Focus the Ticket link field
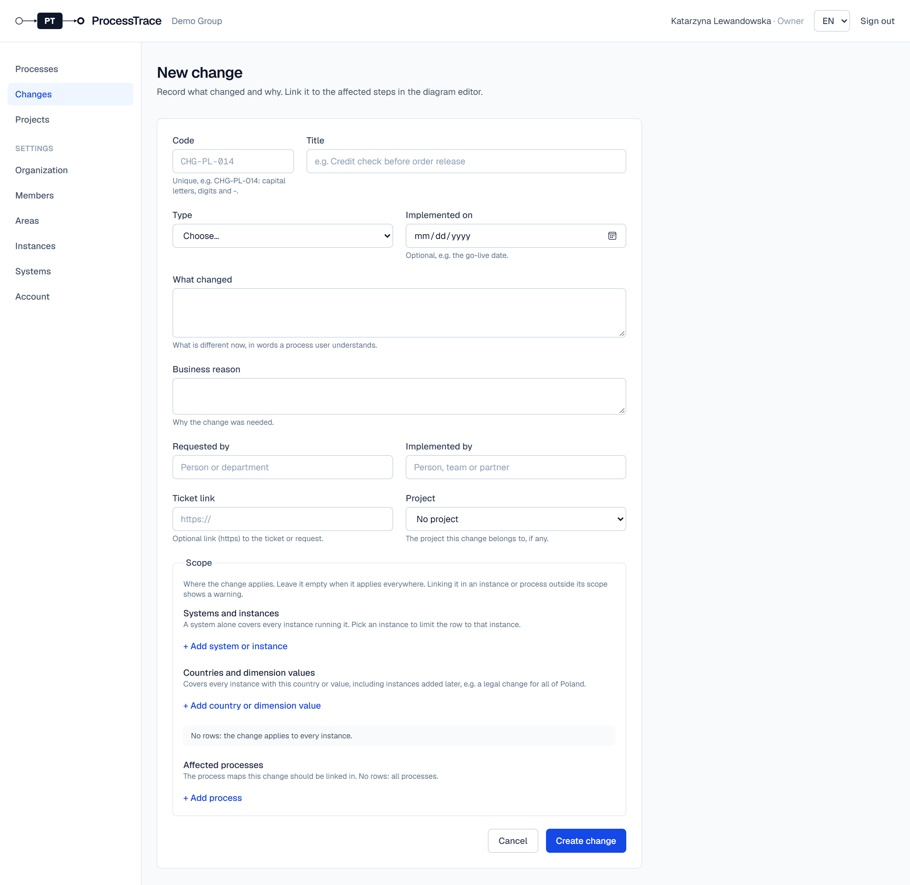The image size is (910, 885). tap(282, 519)
